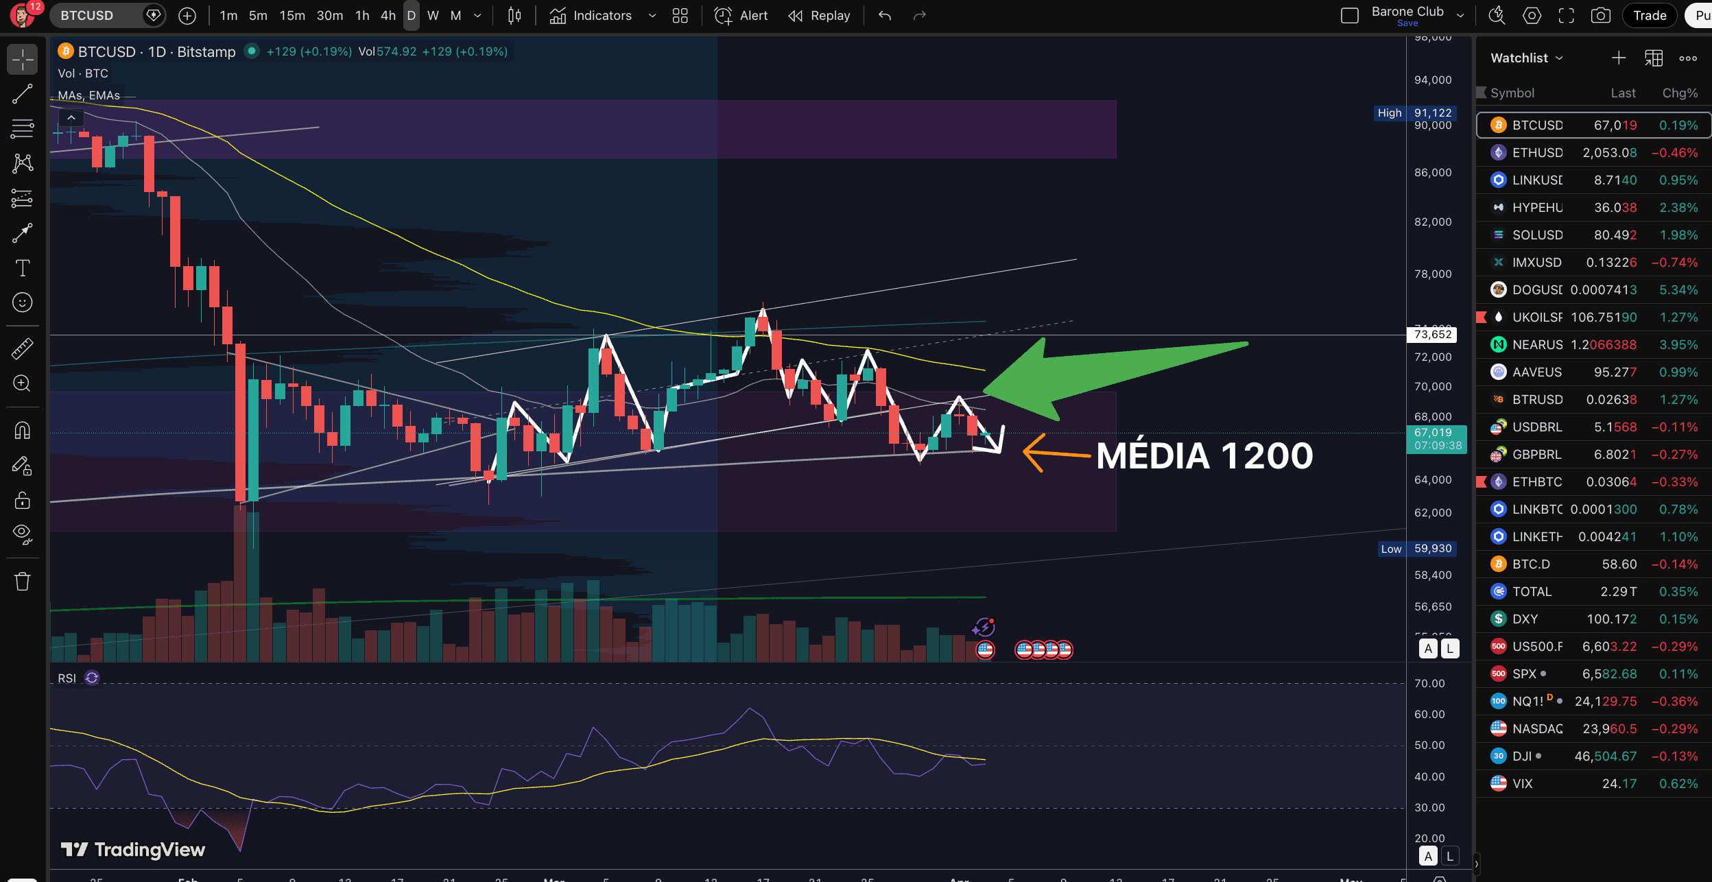Select the emoji sticker tool
This screenshot has width=1712, height=882.
click(23, 302)
